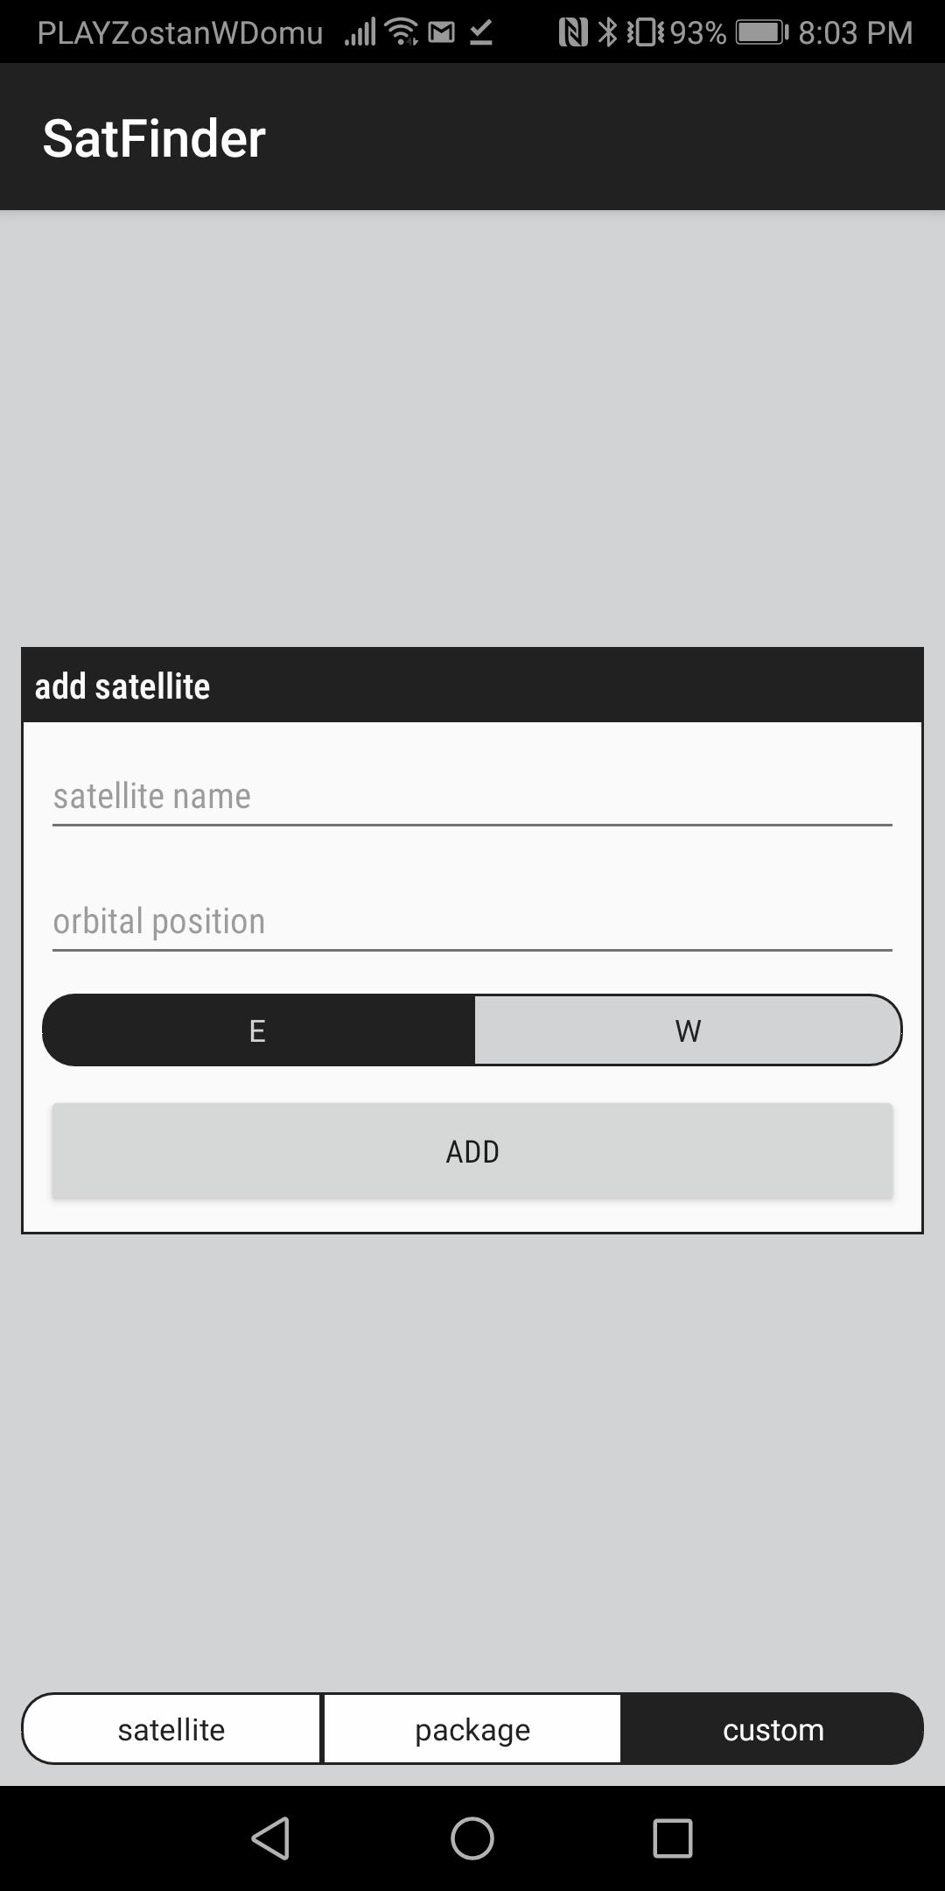Tap the NFC status icon
Viewport: 945px width, 1891px height.
(573, 32)
